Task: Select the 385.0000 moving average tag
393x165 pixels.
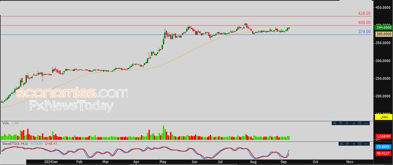Action: point(383,34)
